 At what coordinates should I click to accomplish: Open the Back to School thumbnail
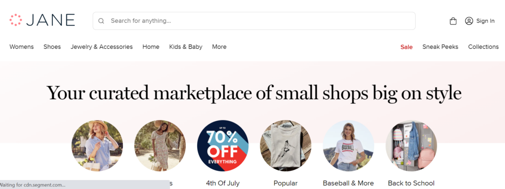(x=411, y=146)
